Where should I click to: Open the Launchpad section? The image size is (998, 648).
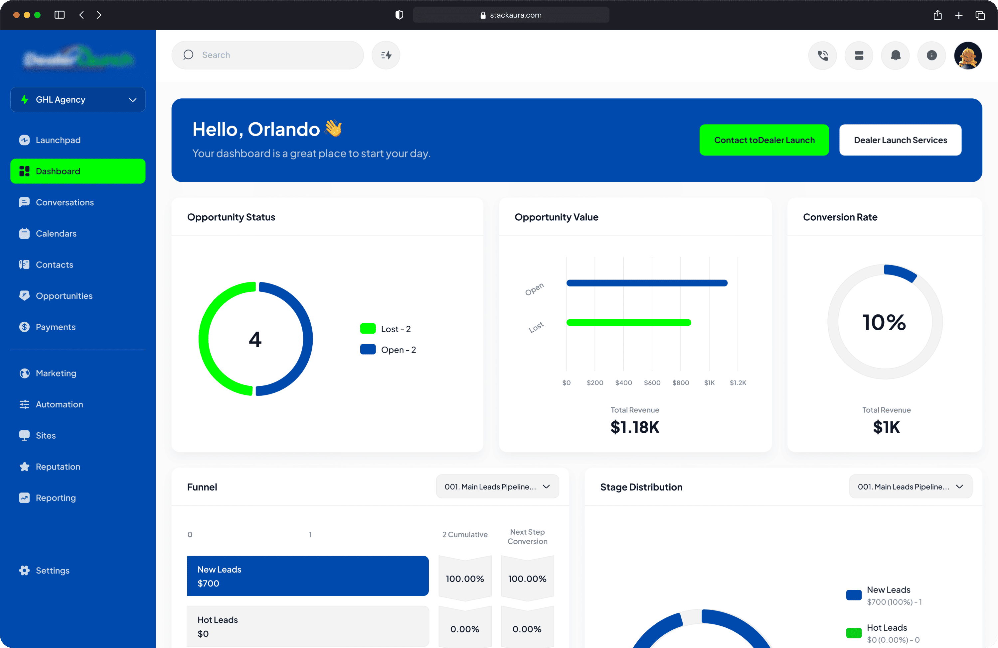tap(58, 140)
